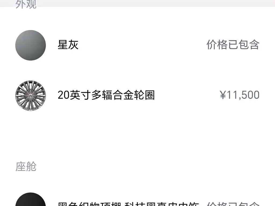Click the ¥11,500 wheel price
This screenshot has height=206, width=275.
pos(240,95)
